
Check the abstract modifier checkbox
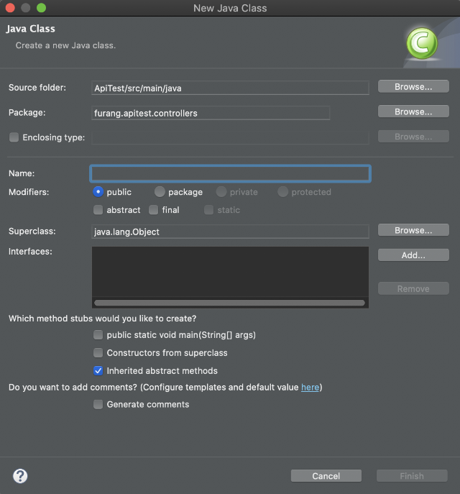tap(98, 210)
